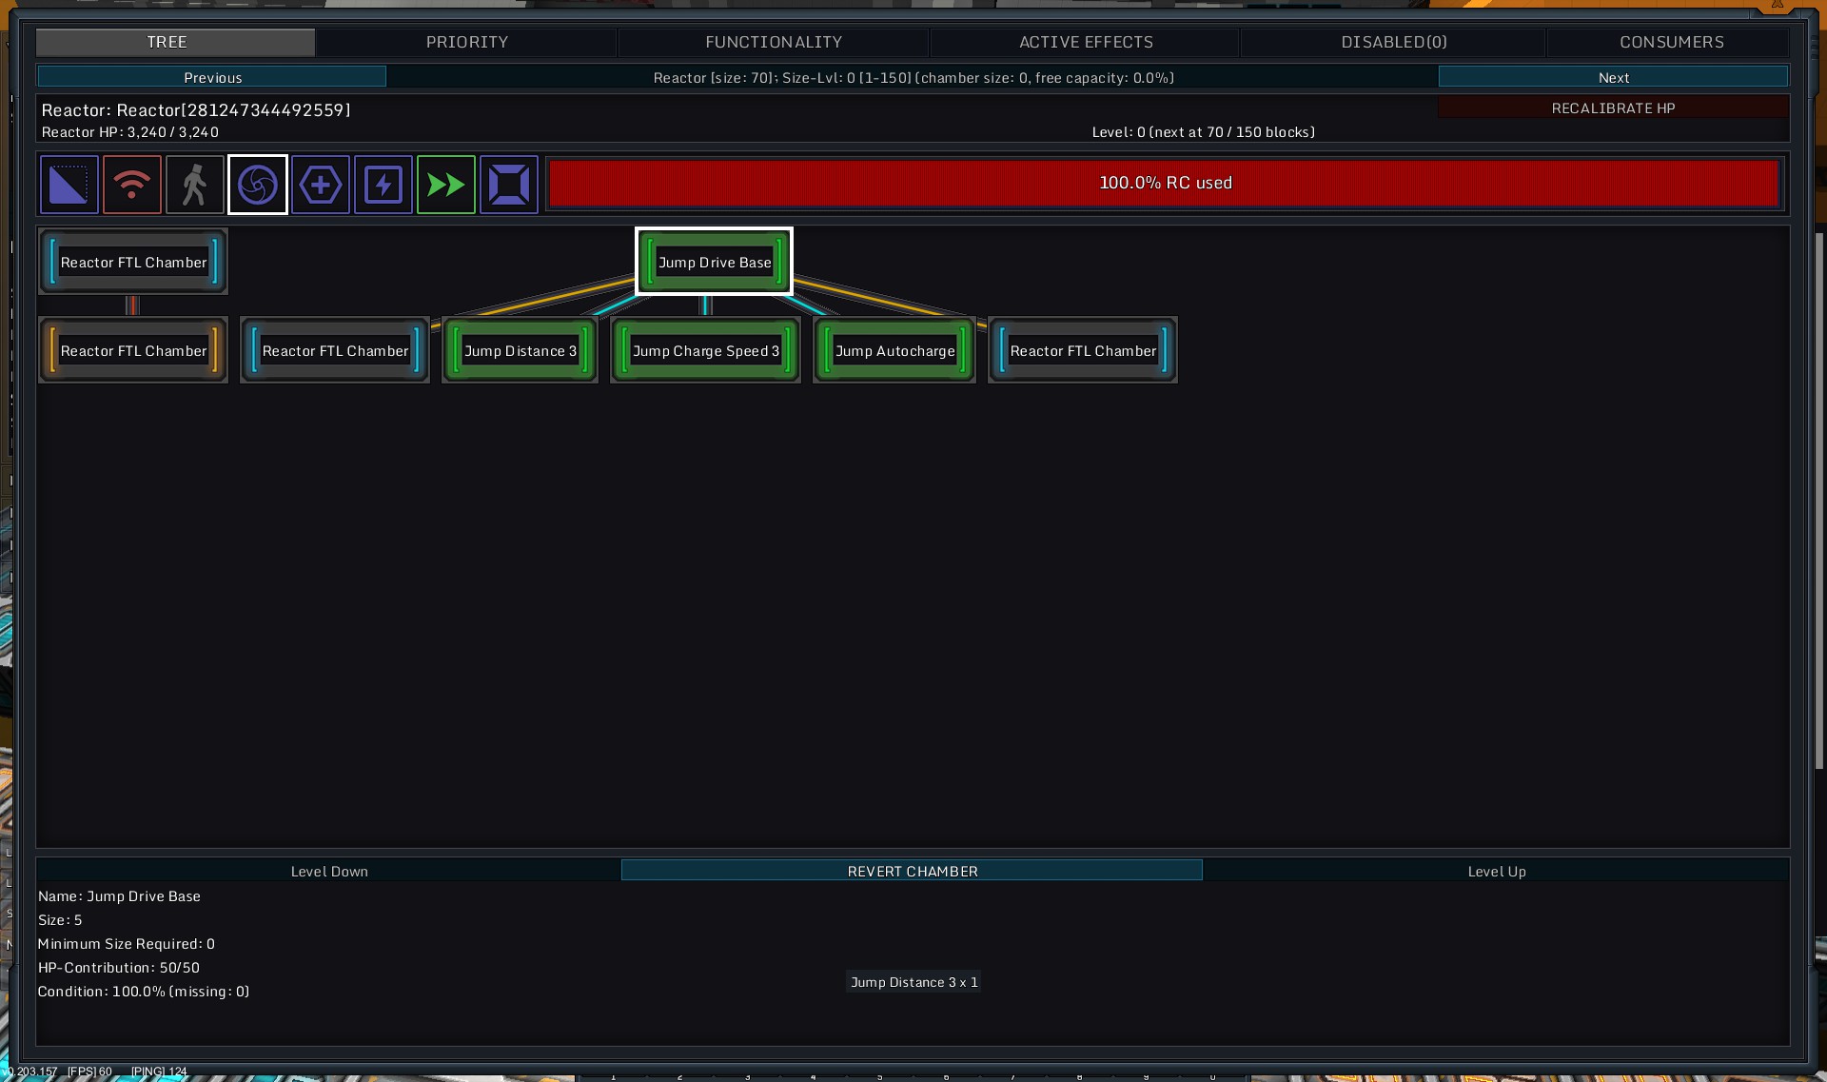Select the spiral vortex FTL chamber icon
1827x1082 pixels.
258,185
